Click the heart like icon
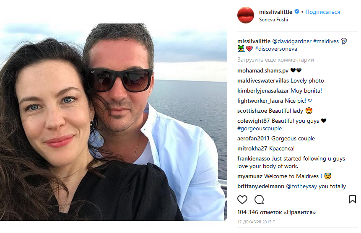The width and height of the screenshot is (361, 233). [242, 199]
